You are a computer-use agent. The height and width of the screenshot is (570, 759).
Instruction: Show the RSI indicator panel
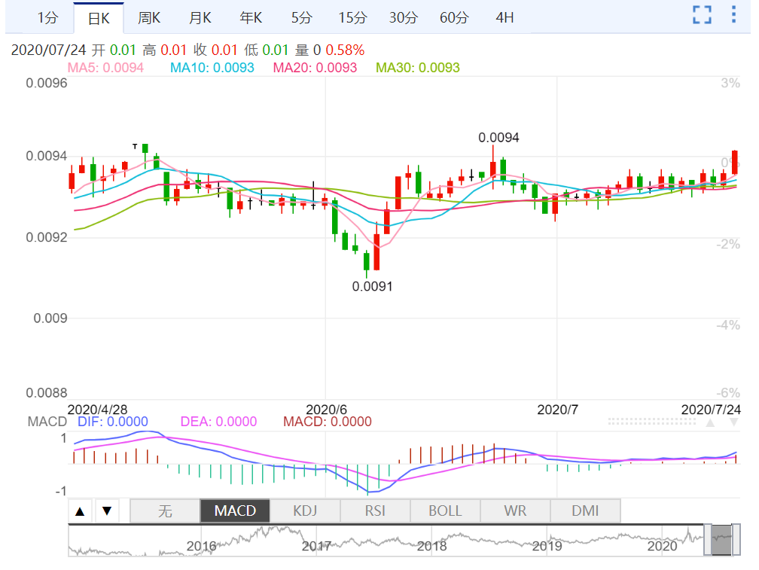click(x=375, y=511)
